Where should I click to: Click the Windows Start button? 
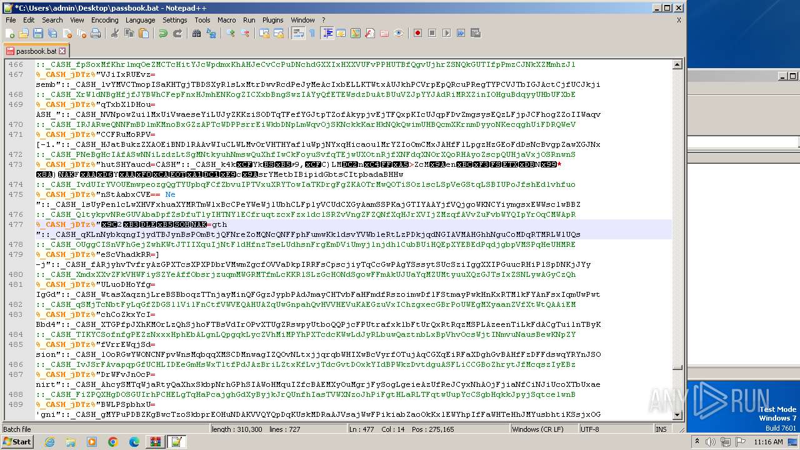coord(17,442)
